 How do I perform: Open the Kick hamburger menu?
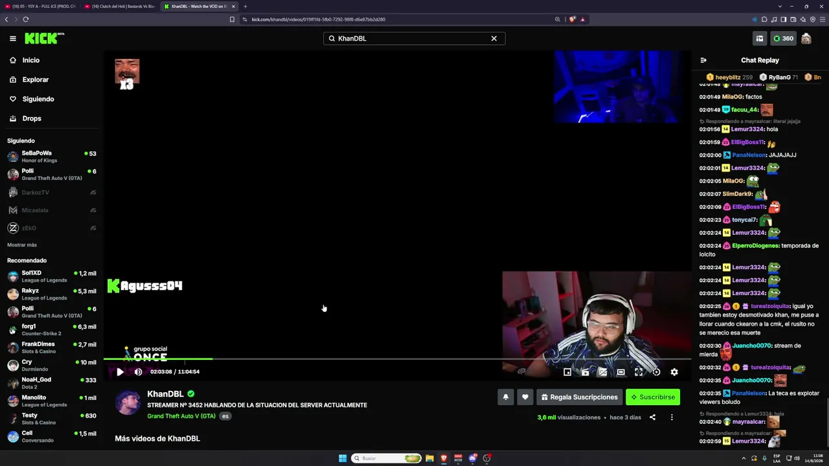pos(13,38)
